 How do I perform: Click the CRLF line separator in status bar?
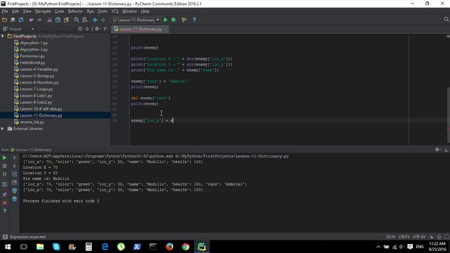click(x=404, y=237)
